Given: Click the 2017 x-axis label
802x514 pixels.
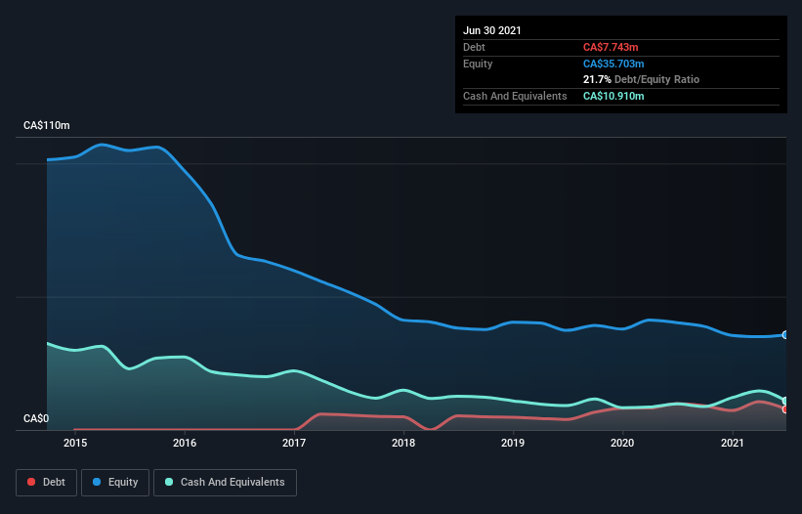Looking at the screenshot, I should click(x=294, y=443).
